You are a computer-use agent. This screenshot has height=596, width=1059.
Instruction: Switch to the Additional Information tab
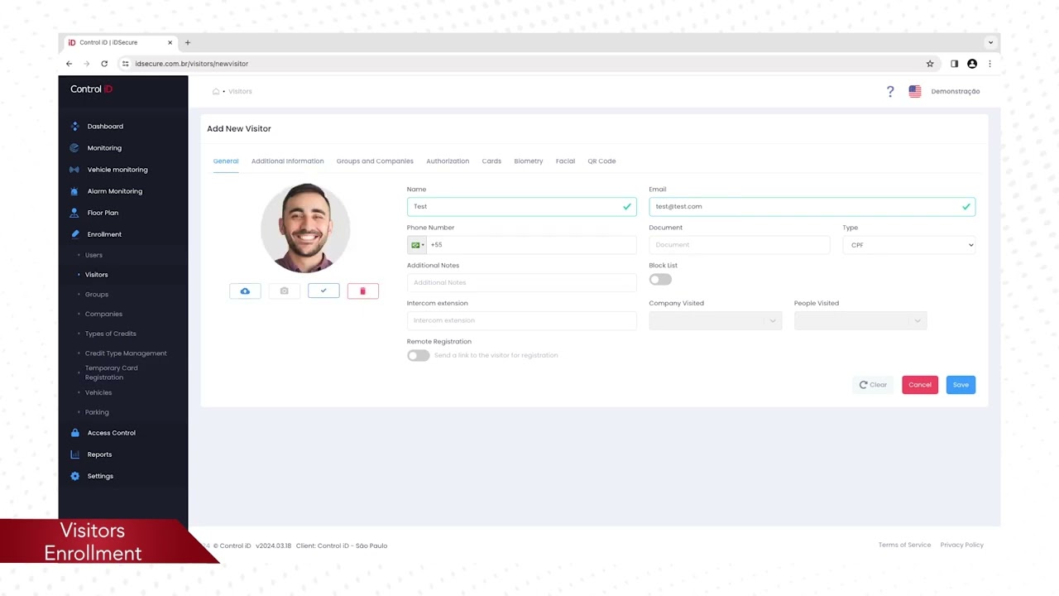(288, 161)
